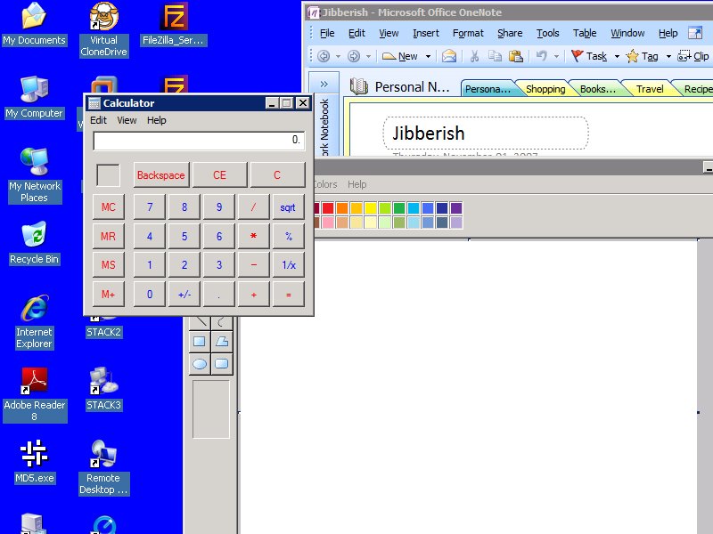Click the Paste clipboard icon in OneNote
713x534 pixels.
point(516,56)
